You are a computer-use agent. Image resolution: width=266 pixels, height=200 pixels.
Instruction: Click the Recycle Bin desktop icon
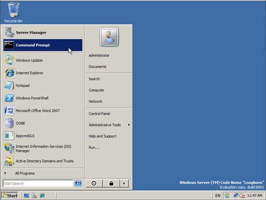click(x=13, y=12)
